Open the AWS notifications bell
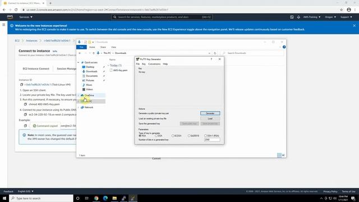The image size is (359, 202). pos(298,17)
